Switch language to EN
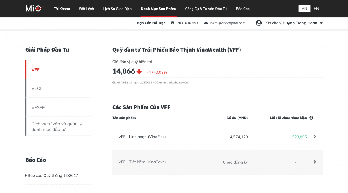 tap(316, 9)
